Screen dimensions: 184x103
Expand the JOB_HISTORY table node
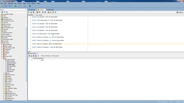[6, 66]
